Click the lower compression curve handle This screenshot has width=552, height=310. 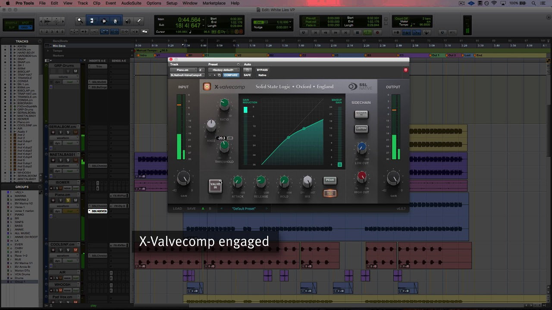point(289,137)
